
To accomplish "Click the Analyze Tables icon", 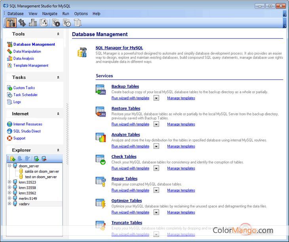I will [x=101, y=137].
